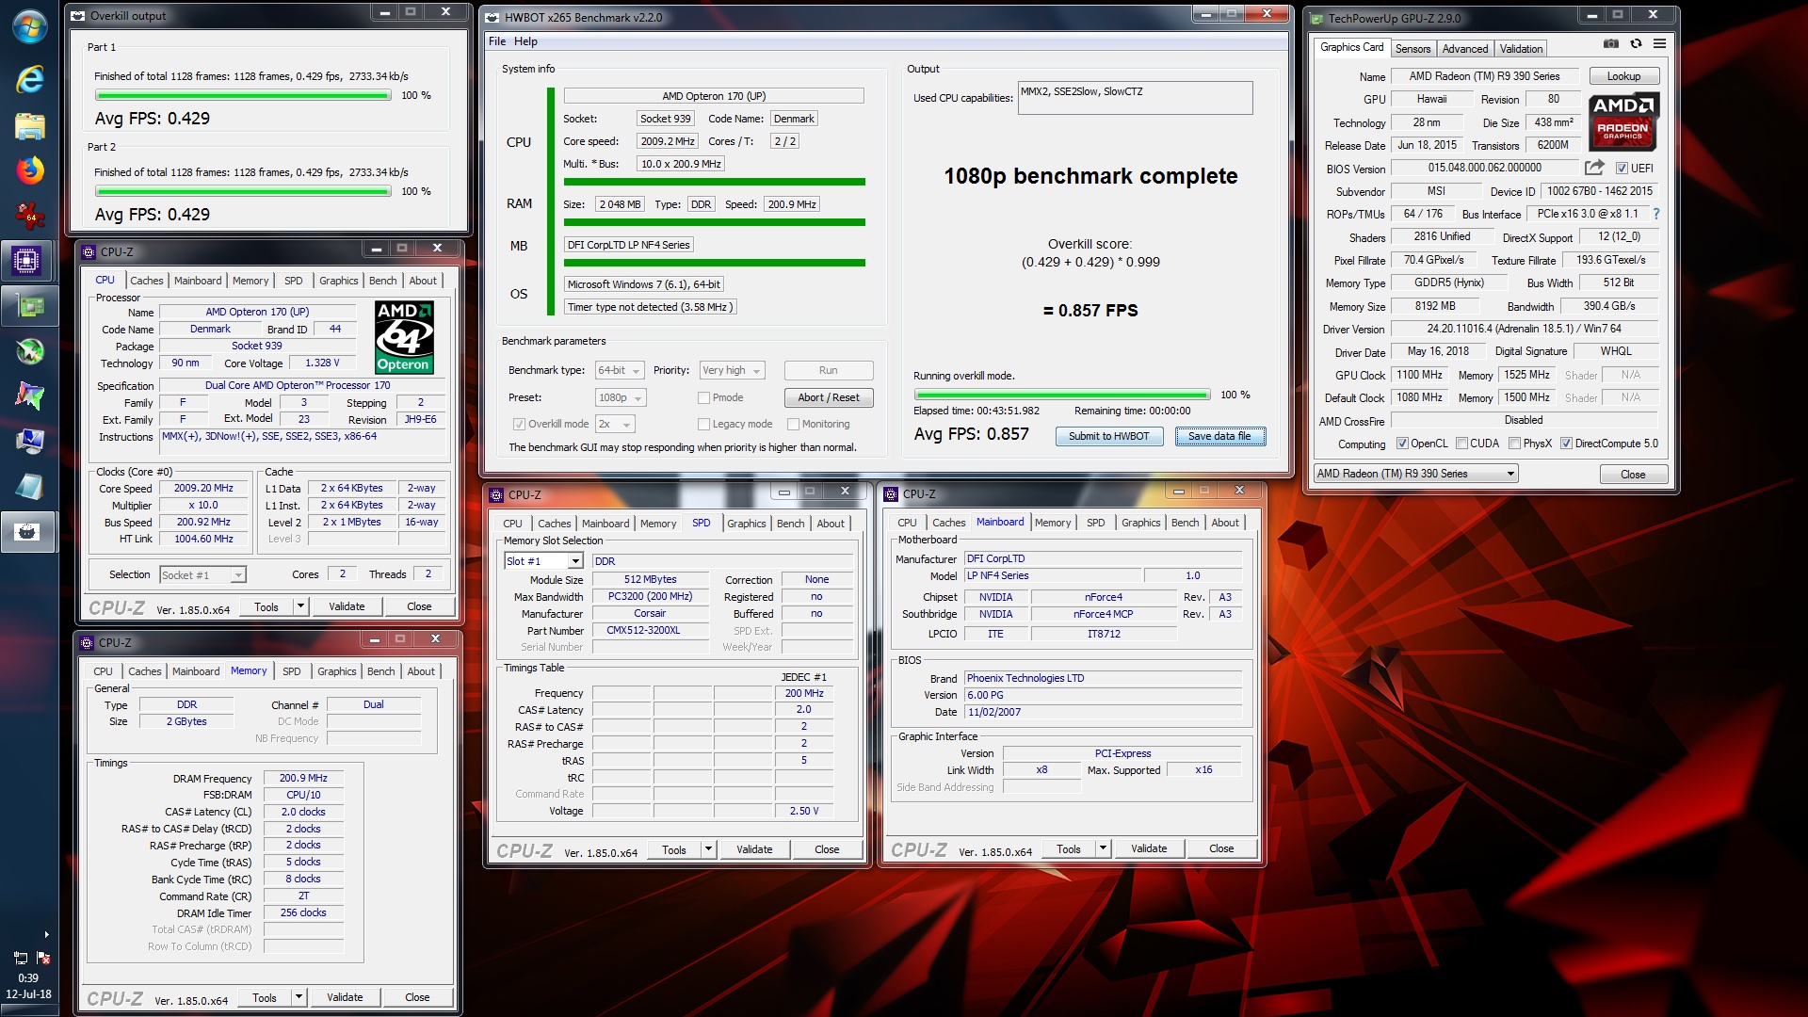Click the colorful kite taskbar icon
Screen dimensions: 1808x1017
(x=29, y=396)
